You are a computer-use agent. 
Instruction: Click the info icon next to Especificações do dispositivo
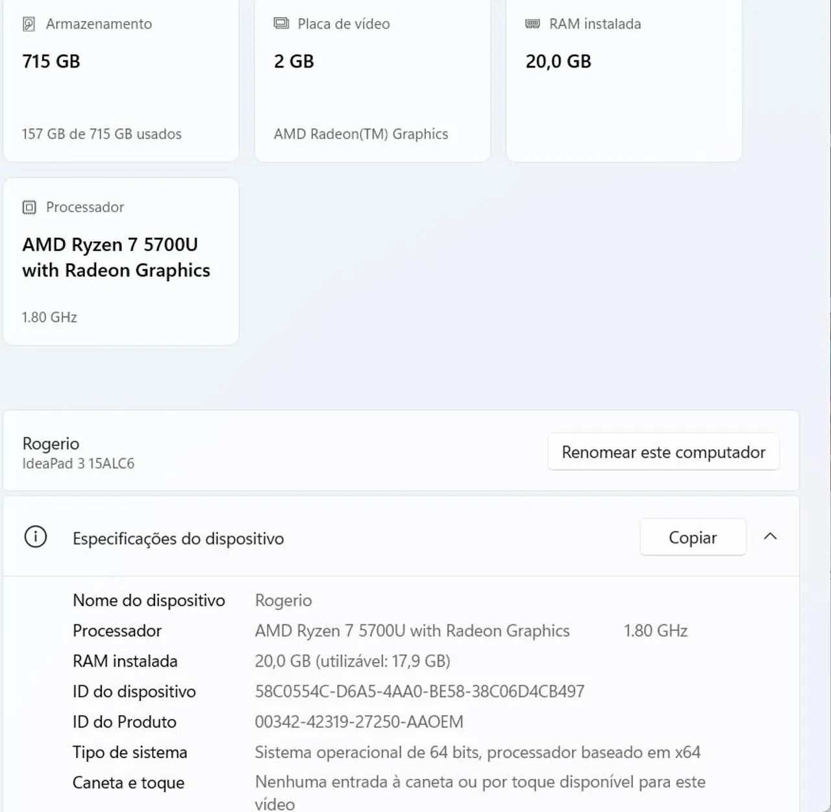point(36,537)
